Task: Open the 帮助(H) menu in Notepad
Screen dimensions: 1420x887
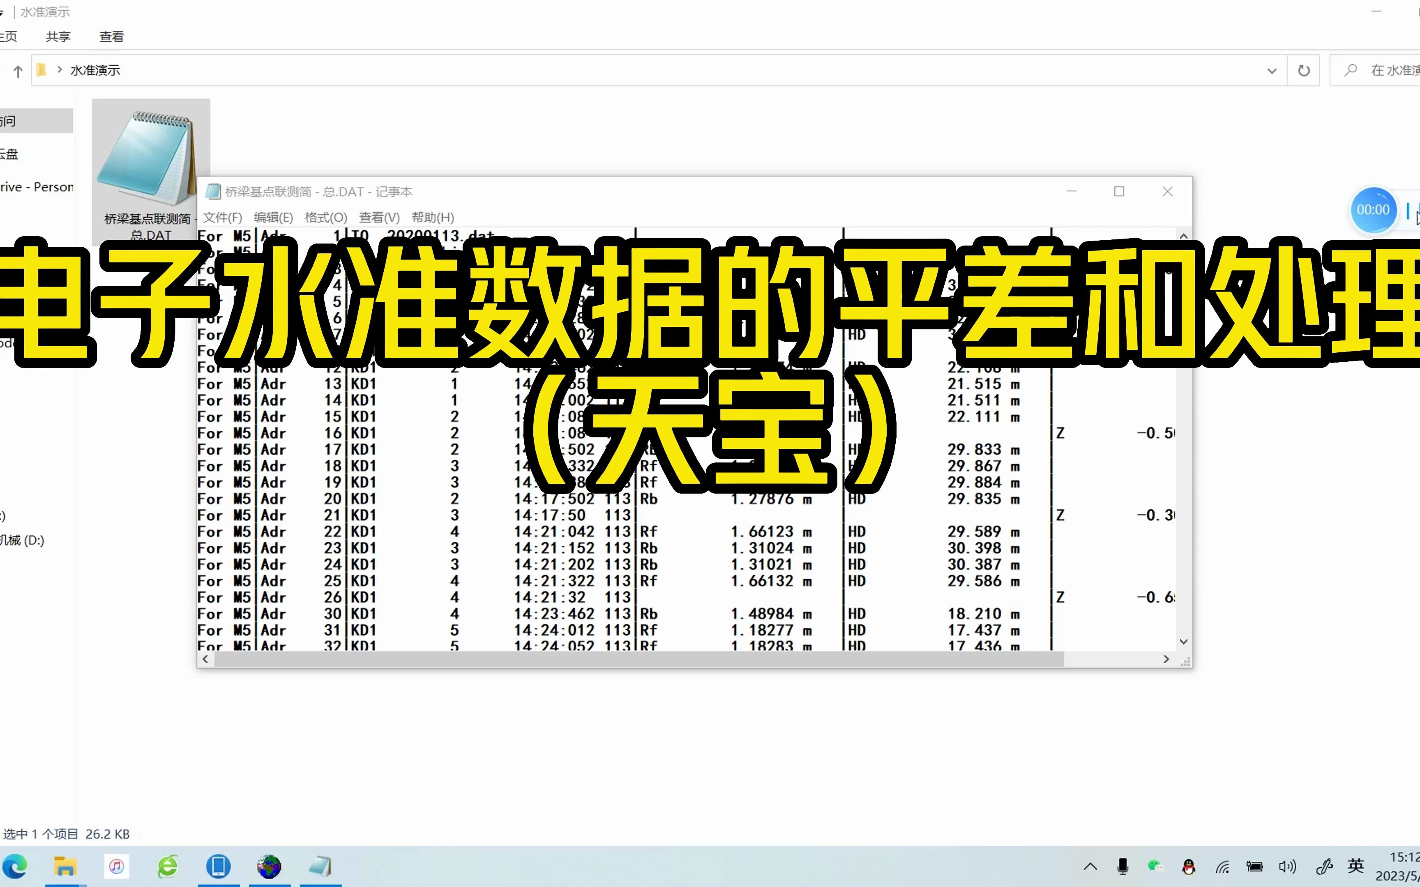Action: click(x=433, y=217)
